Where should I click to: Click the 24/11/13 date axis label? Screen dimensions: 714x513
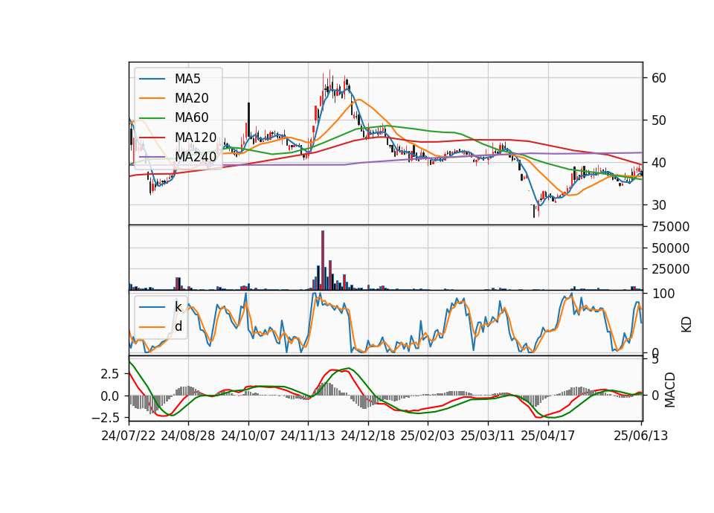coord(308,436)
